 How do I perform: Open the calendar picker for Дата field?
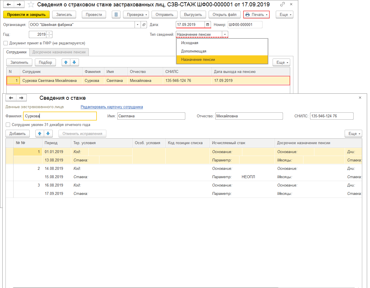tap(207, 25)
